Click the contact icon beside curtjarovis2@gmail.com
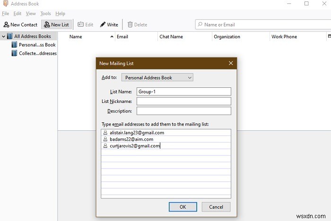Screen dimensions: 331x221 (105, 145)
